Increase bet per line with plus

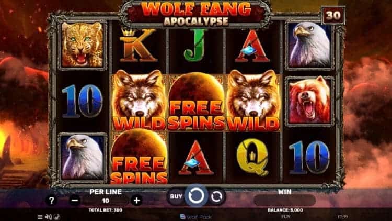coord(136,201)
